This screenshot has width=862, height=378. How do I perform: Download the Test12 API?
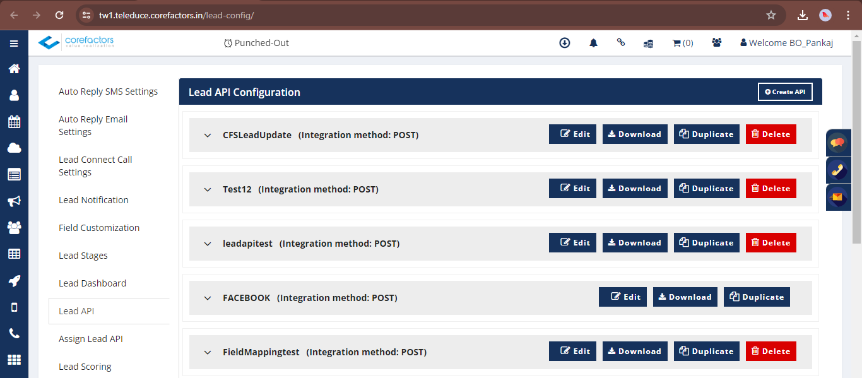pyautogui.click(x=635, y=188)
